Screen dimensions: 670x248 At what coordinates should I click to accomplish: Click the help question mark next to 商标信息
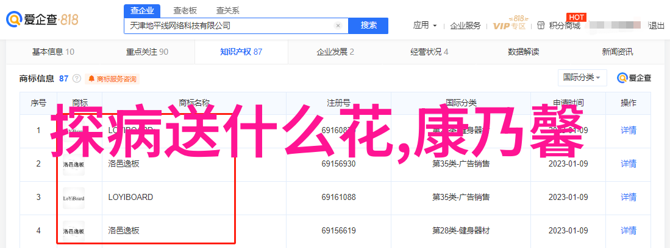click(x=77, y=78)
